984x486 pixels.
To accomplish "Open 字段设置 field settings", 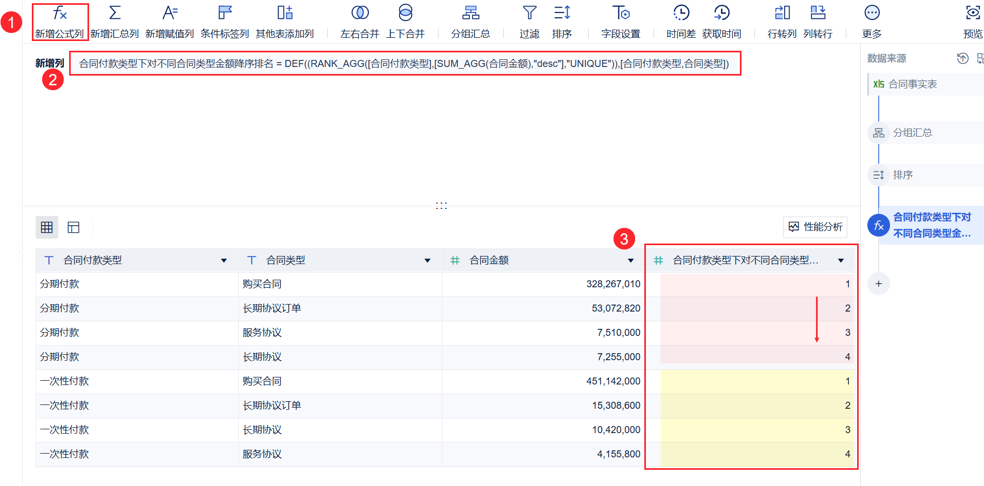I will [621, 22].
